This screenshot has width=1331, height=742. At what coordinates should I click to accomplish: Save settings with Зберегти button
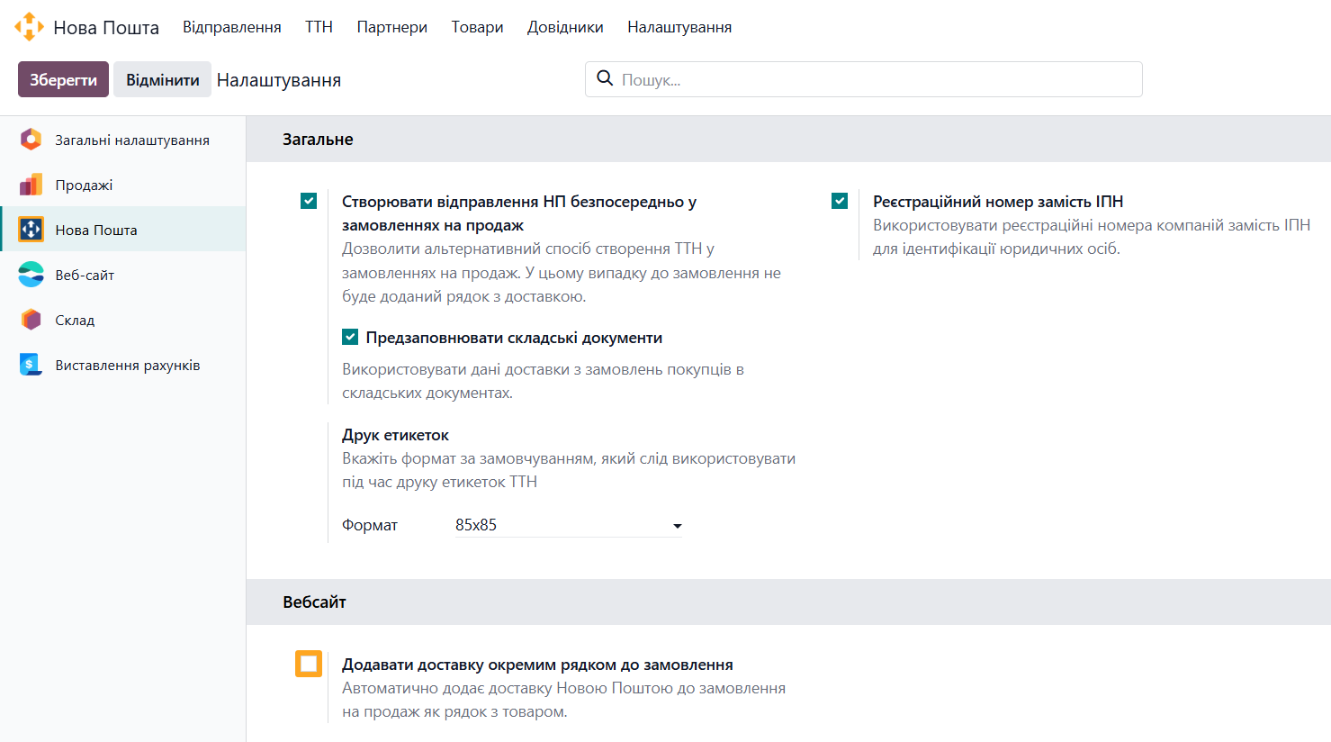[x=63, y=79]
